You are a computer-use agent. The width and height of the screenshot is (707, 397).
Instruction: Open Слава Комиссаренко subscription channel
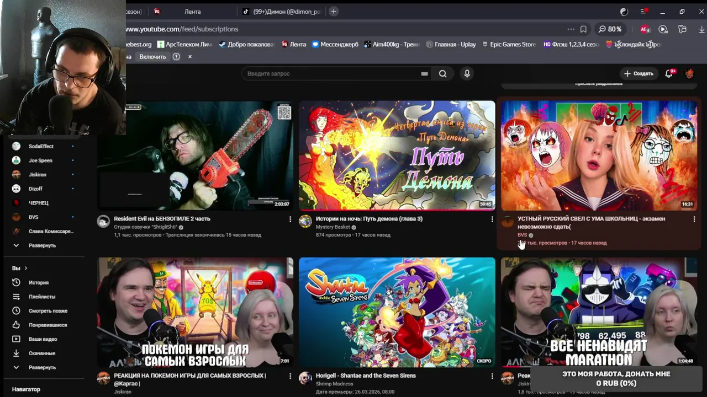(51, 231)
